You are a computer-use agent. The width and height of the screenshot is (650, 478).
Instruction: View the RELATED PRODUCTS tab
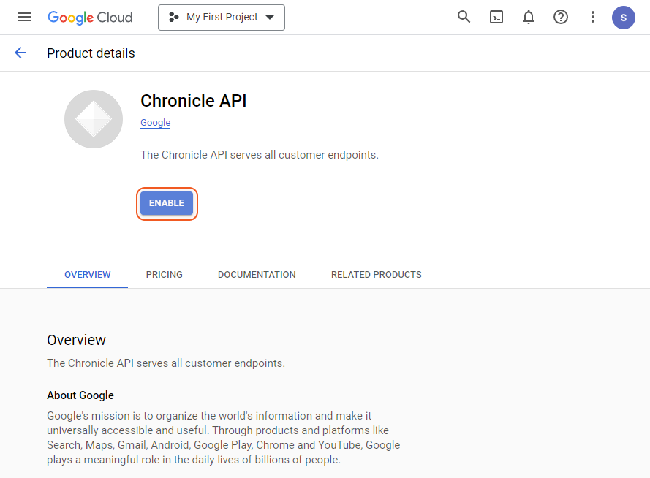[376, 275]
